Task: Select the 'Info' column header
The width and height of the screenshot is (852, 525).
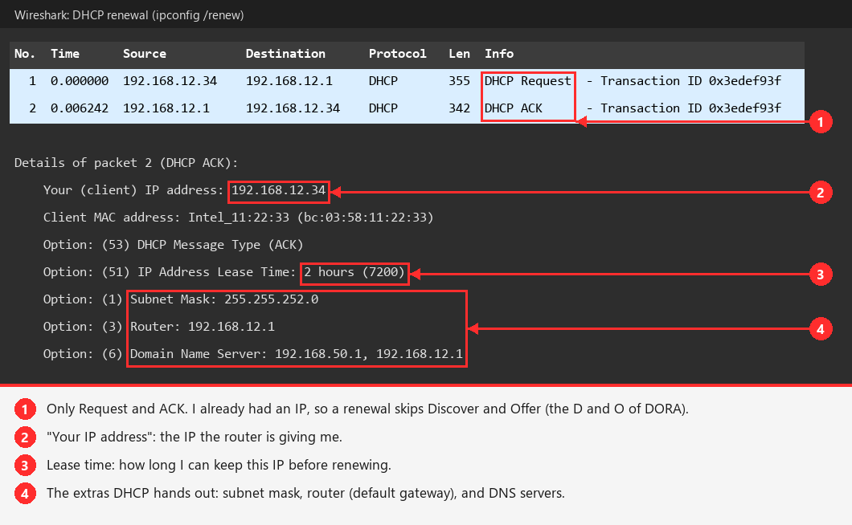Action: [499, 54]
